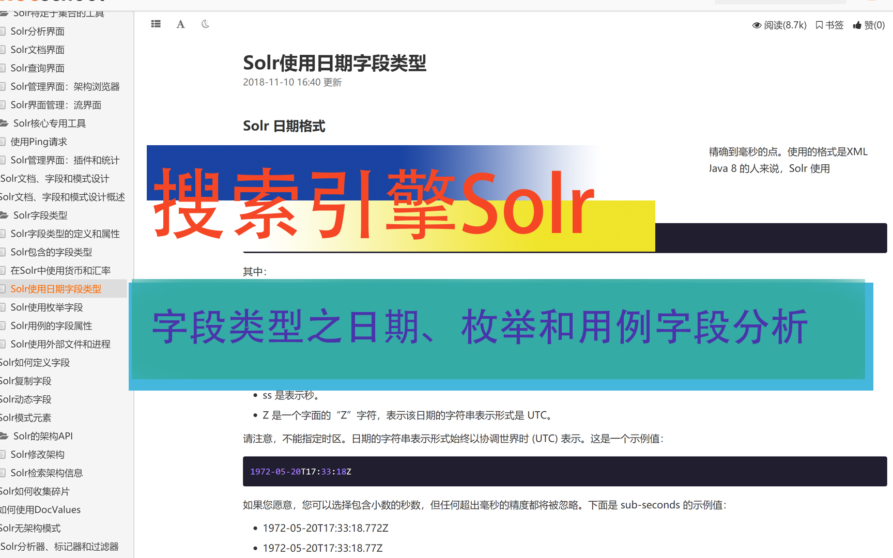Toggle night mode moon icon

click(205, 24)
